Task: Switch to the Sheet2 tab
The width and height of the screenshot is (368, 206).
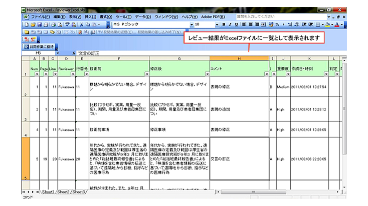Action: click(63, 191)
